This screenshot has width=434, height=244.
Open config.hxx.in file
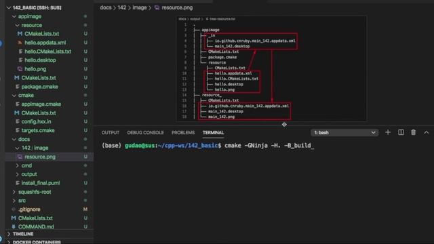coord(36,121)
